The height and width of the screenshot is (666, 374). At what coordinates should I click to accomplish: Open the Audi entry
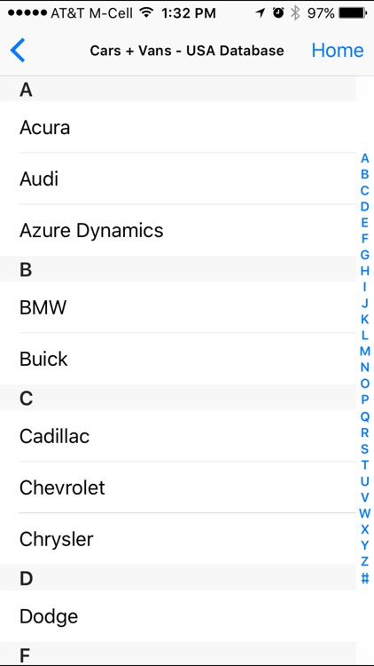pos(178,178)
